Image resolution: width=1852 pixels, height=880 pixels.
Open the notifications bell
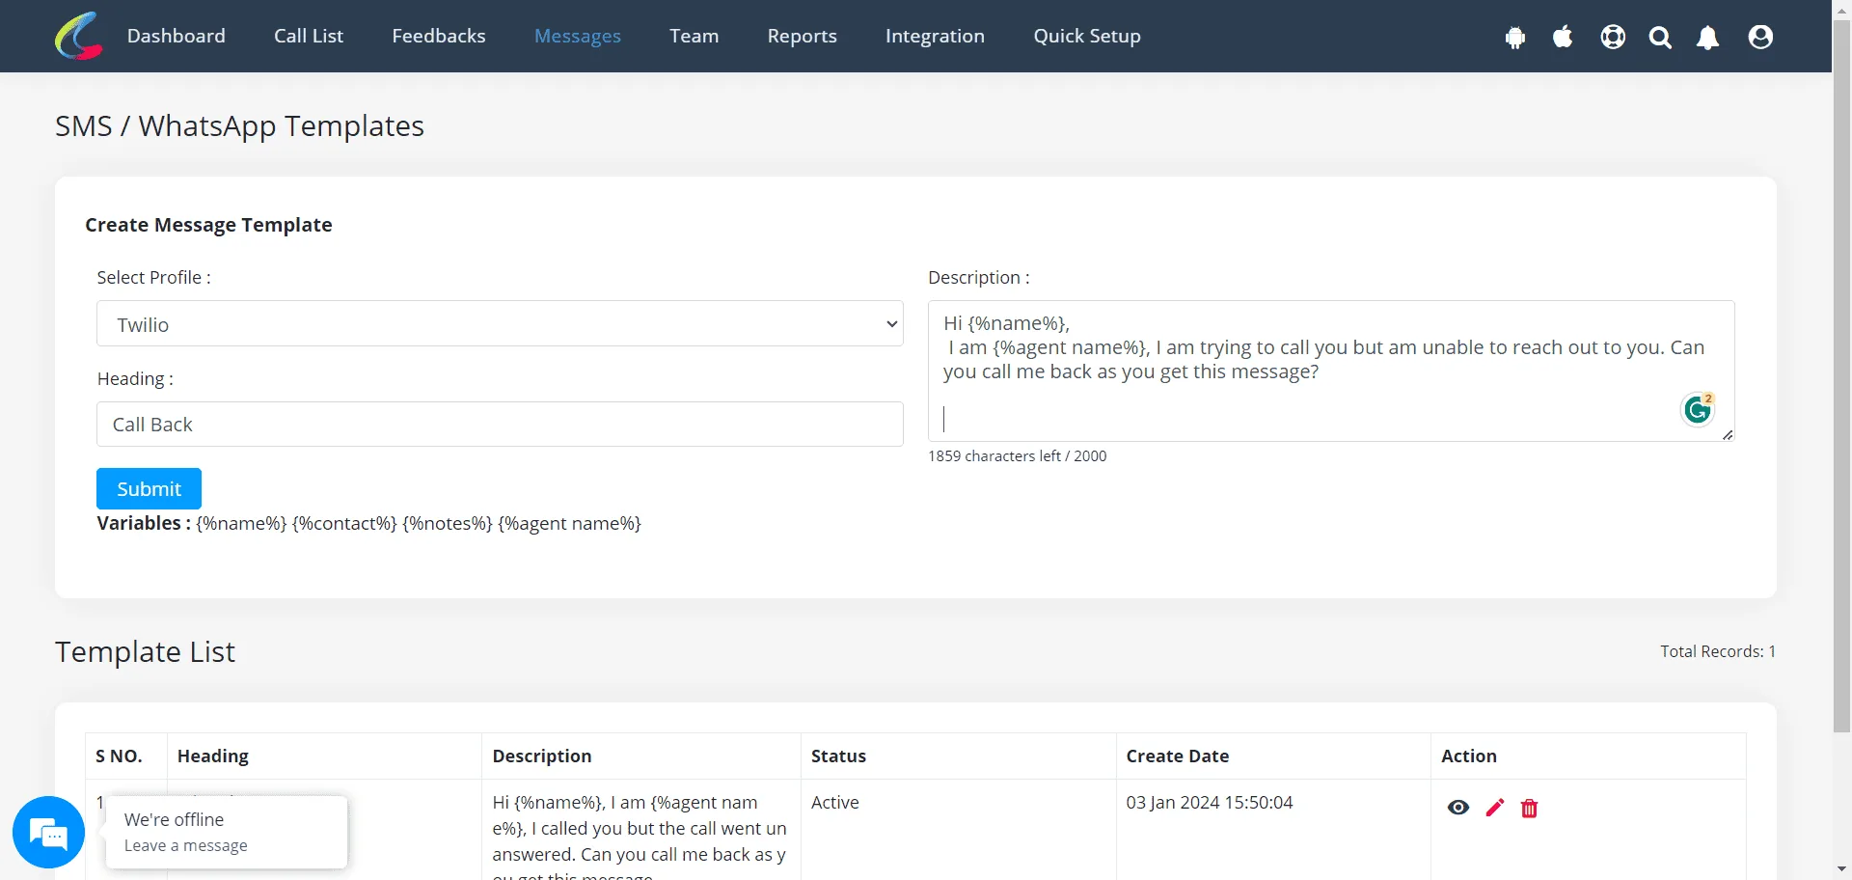coord(1707,37)
